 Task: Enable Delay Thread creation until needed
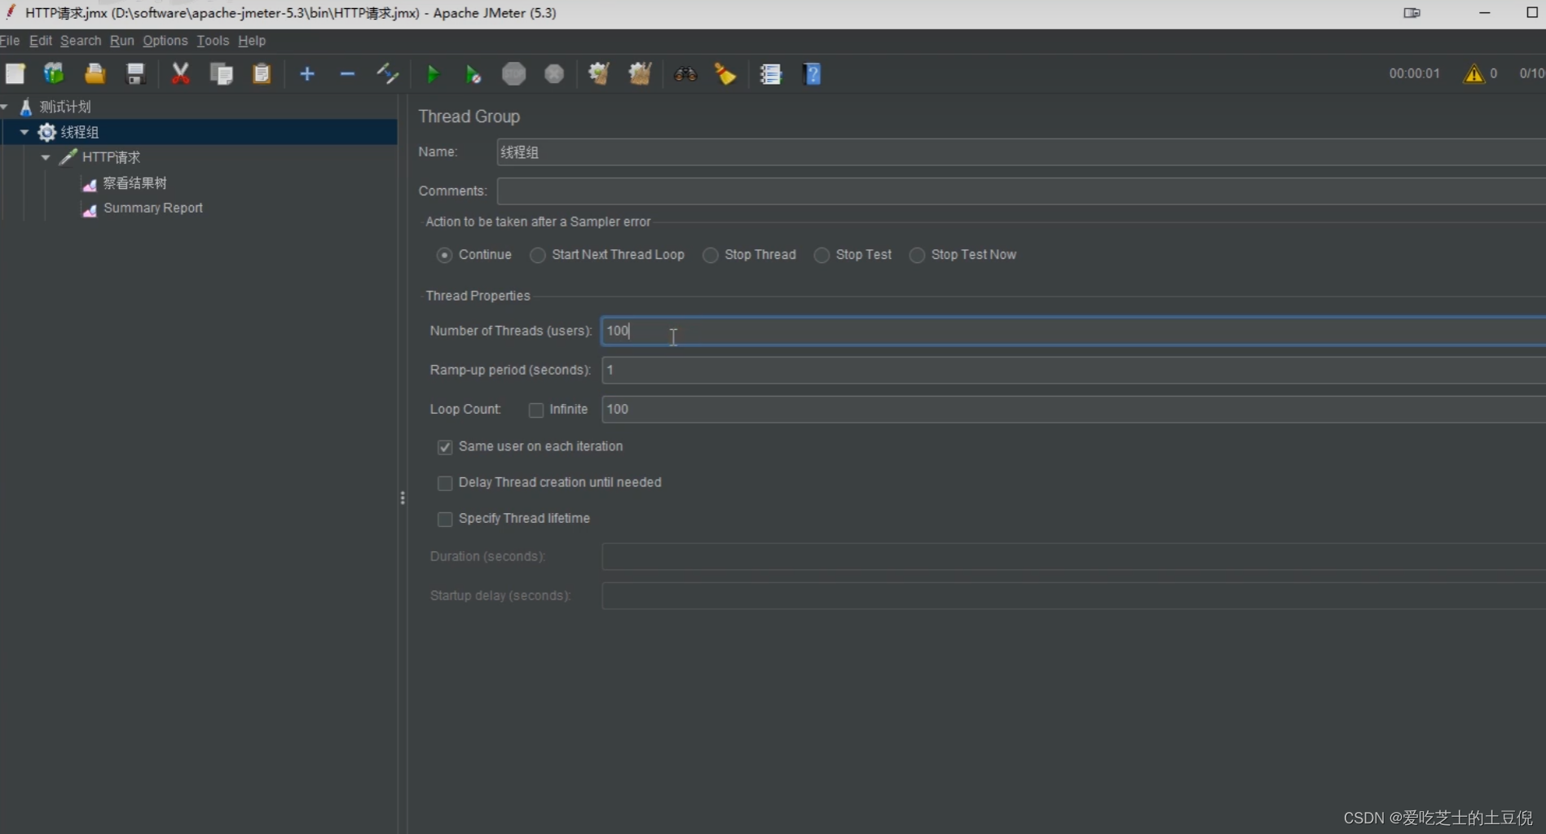(445, 483)
